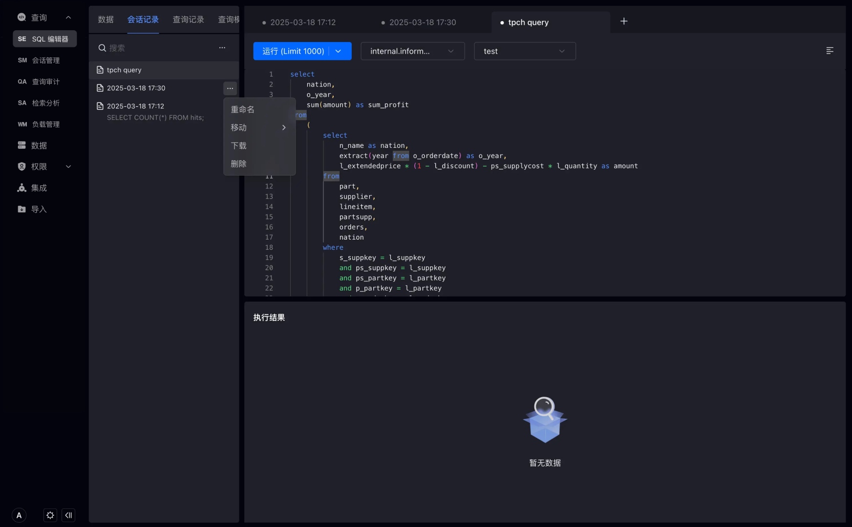Choose 下载 from the context menu
852x527 pixels.
(259, 146)
